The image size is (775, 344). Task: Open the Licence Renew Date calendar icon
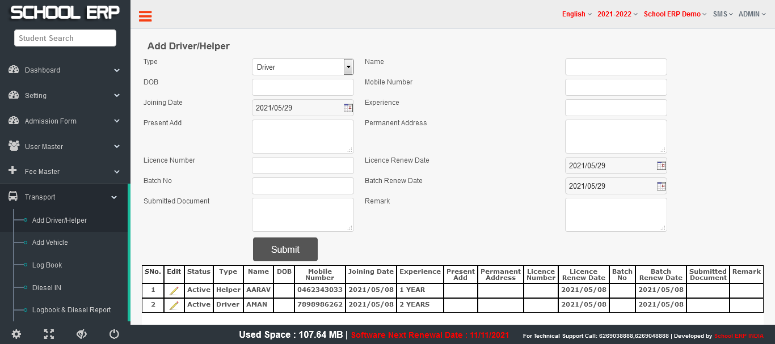pyautogui.click(x=661, y=165)
